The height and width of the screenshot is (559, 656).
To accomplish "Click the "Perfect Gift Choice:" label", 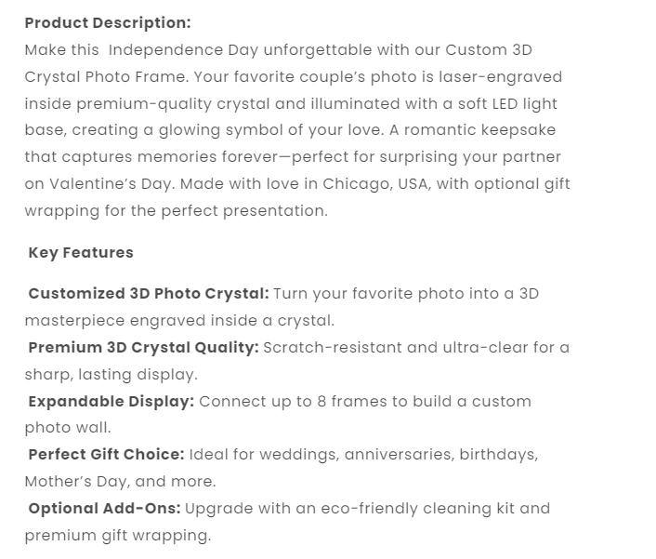I will pos(107,455).
